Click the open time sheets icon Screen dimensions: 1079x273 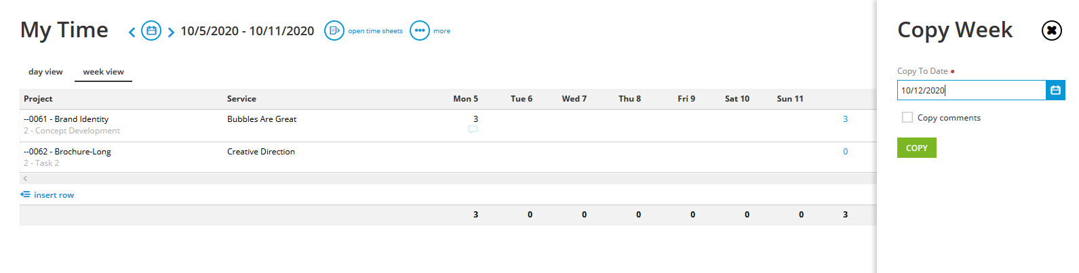click(334, 30)
